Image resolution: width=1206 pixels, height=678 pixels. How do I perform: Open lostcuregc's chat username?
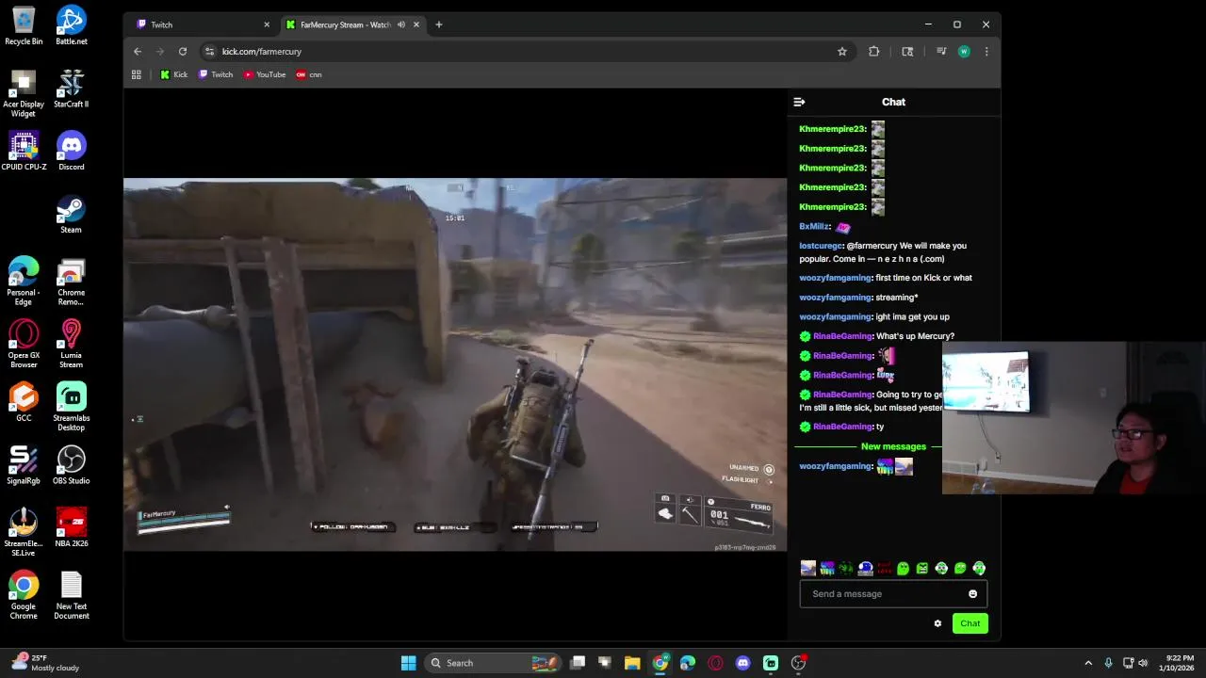(x=821, y=246)
